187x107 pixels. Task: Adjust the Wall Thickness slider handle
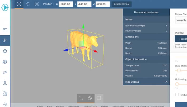[179, 70]
